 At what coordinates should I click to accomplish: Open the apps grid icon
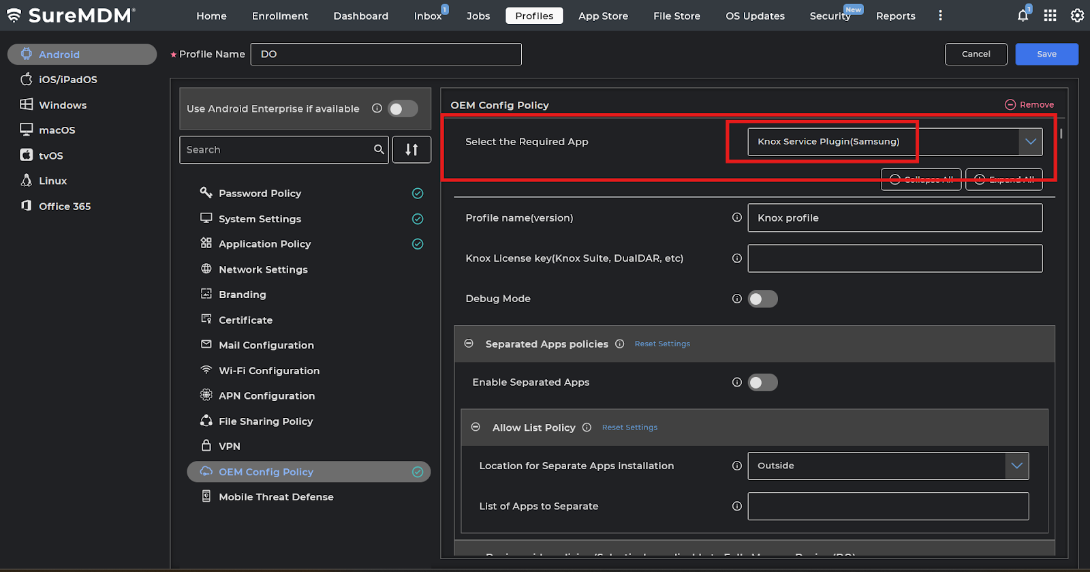pyautogui.click(x=1050, y=16)
